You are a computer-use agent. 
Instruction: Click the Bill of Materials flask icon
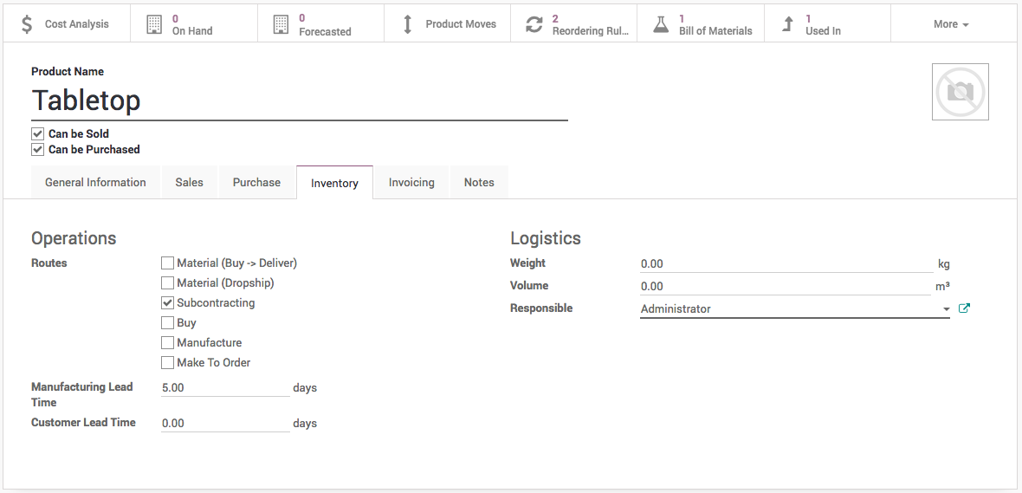661,24
